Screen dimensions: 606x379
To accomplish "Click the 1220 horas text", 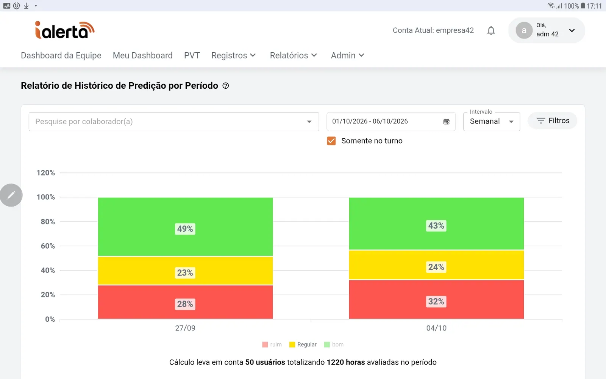I will coord(346,362).
